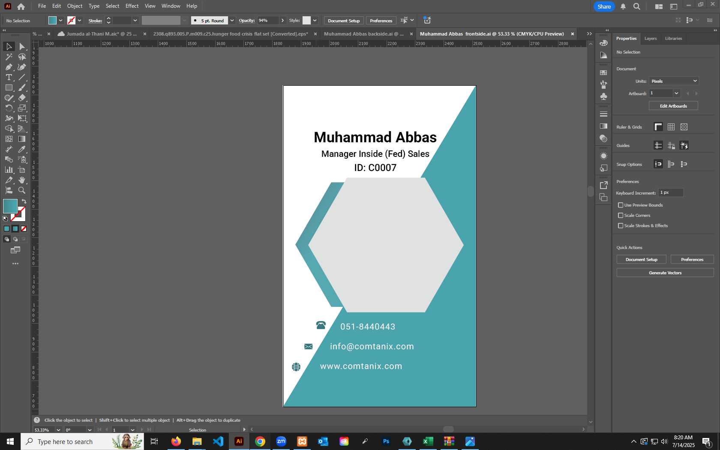Select the Pen tool
This screenshot has height=450, width=720.
click(9, 67)
